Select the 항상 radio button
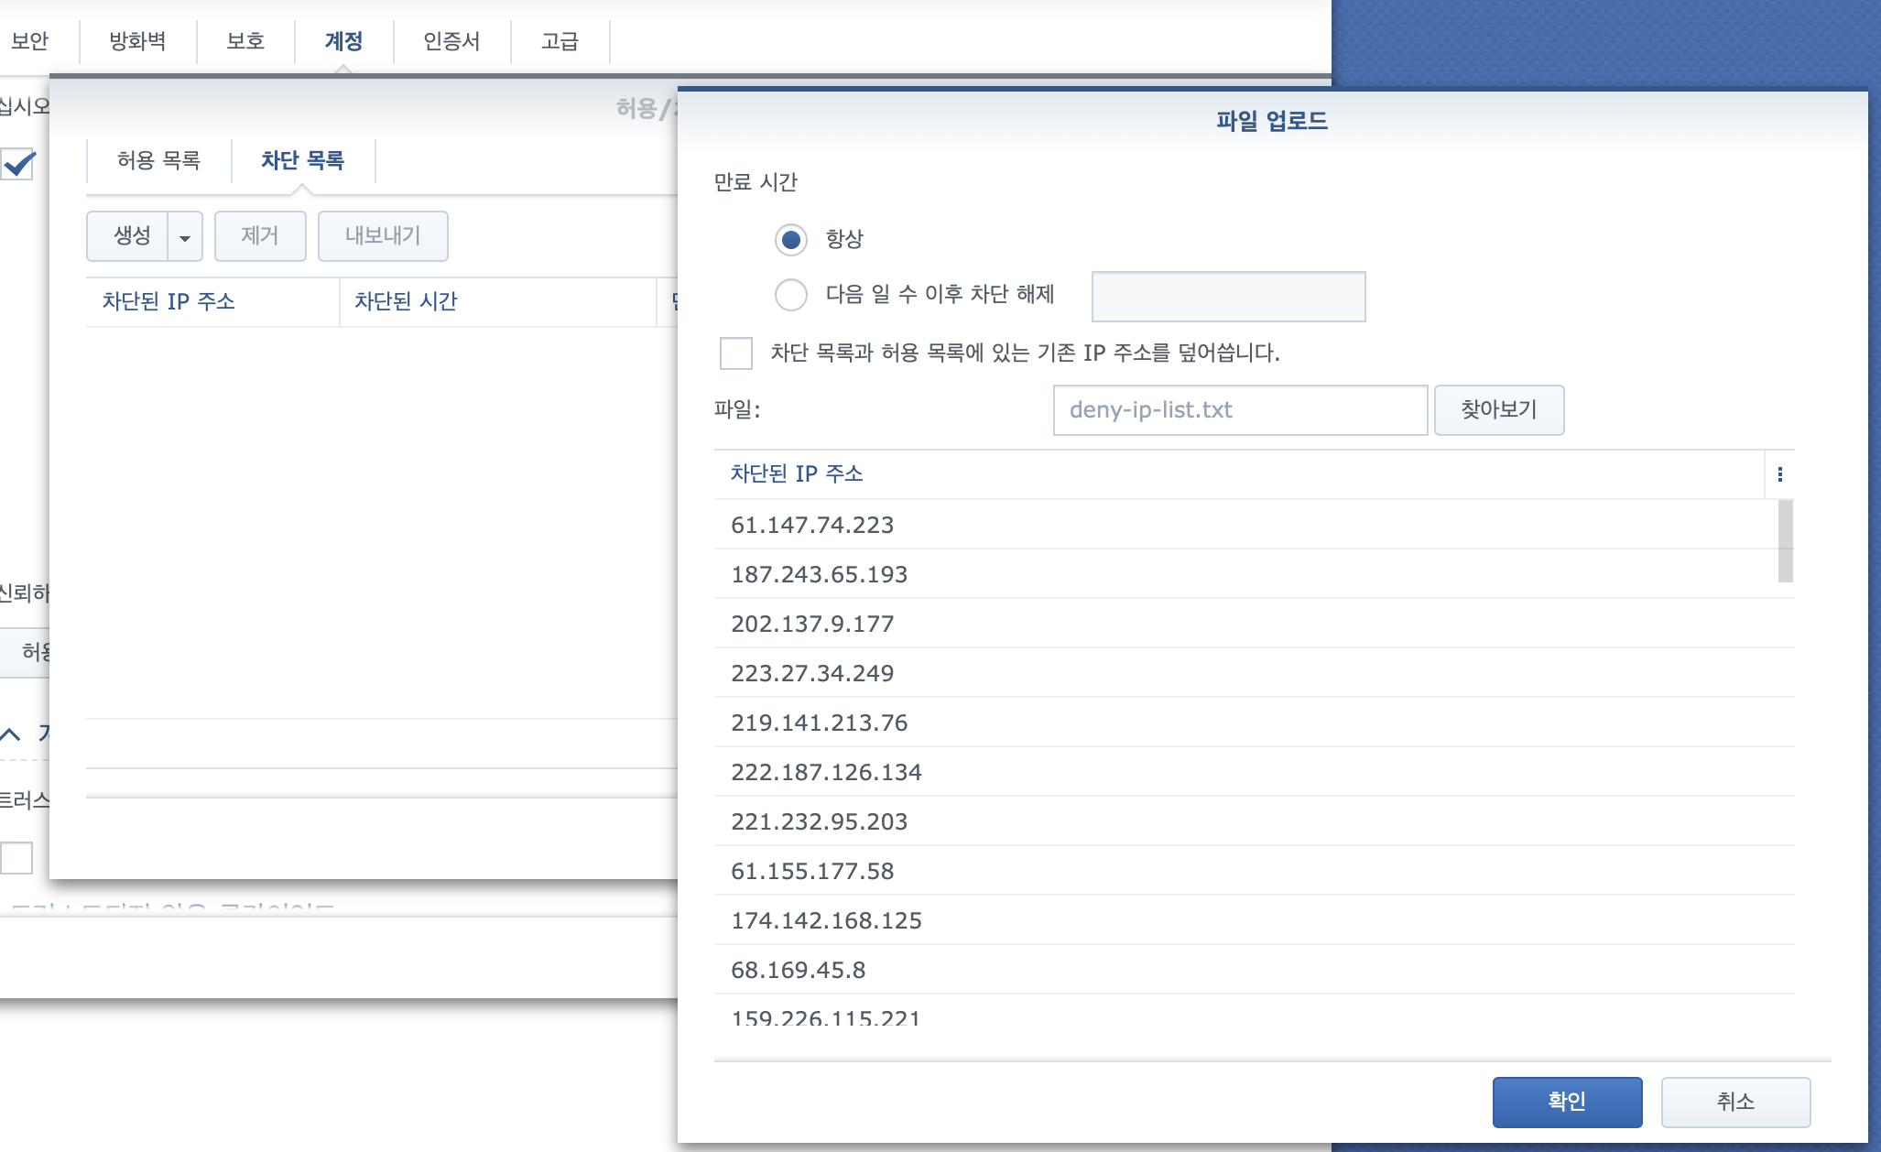Viewport: 1881px width, 1152px height. pyautogui.click(x=791, y=240)
